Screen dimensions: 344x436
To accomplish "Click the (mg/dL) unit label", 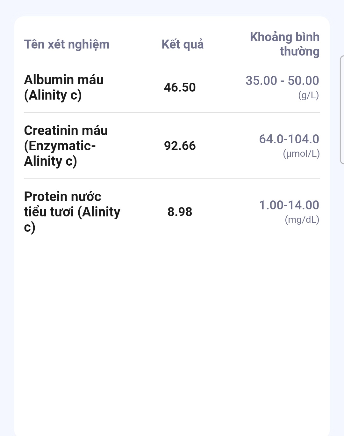I will click(302, 220).
